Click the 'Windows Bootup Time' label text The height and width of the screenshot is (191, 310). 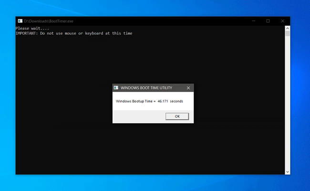135,101
